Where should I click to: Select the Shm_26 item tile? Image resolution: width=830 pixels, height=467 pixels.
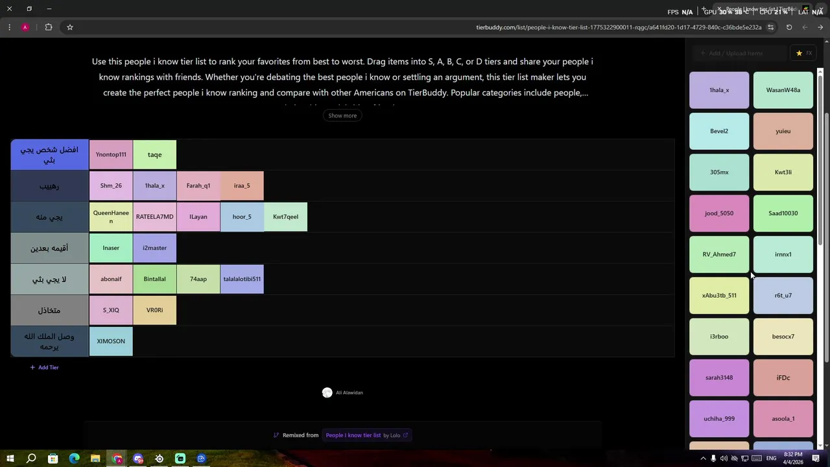pyautogui.click(x=111, y=186)
